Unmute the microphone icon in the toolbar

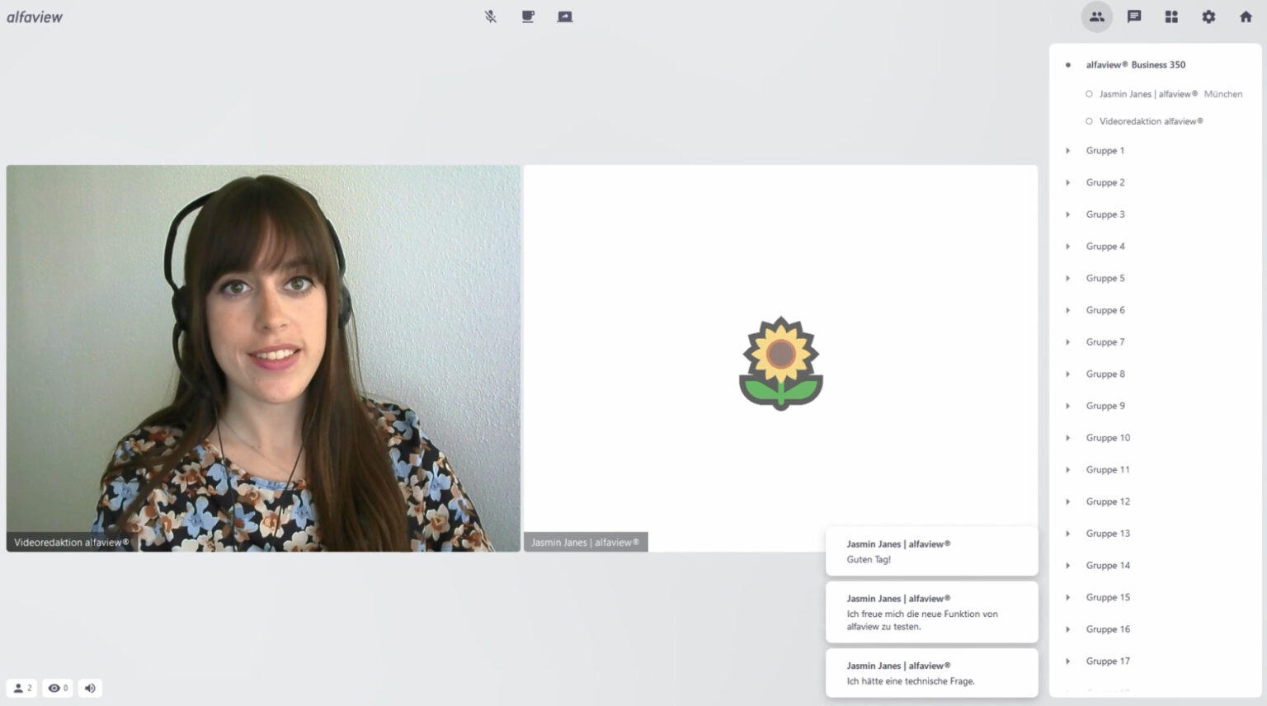pos(489,16)
